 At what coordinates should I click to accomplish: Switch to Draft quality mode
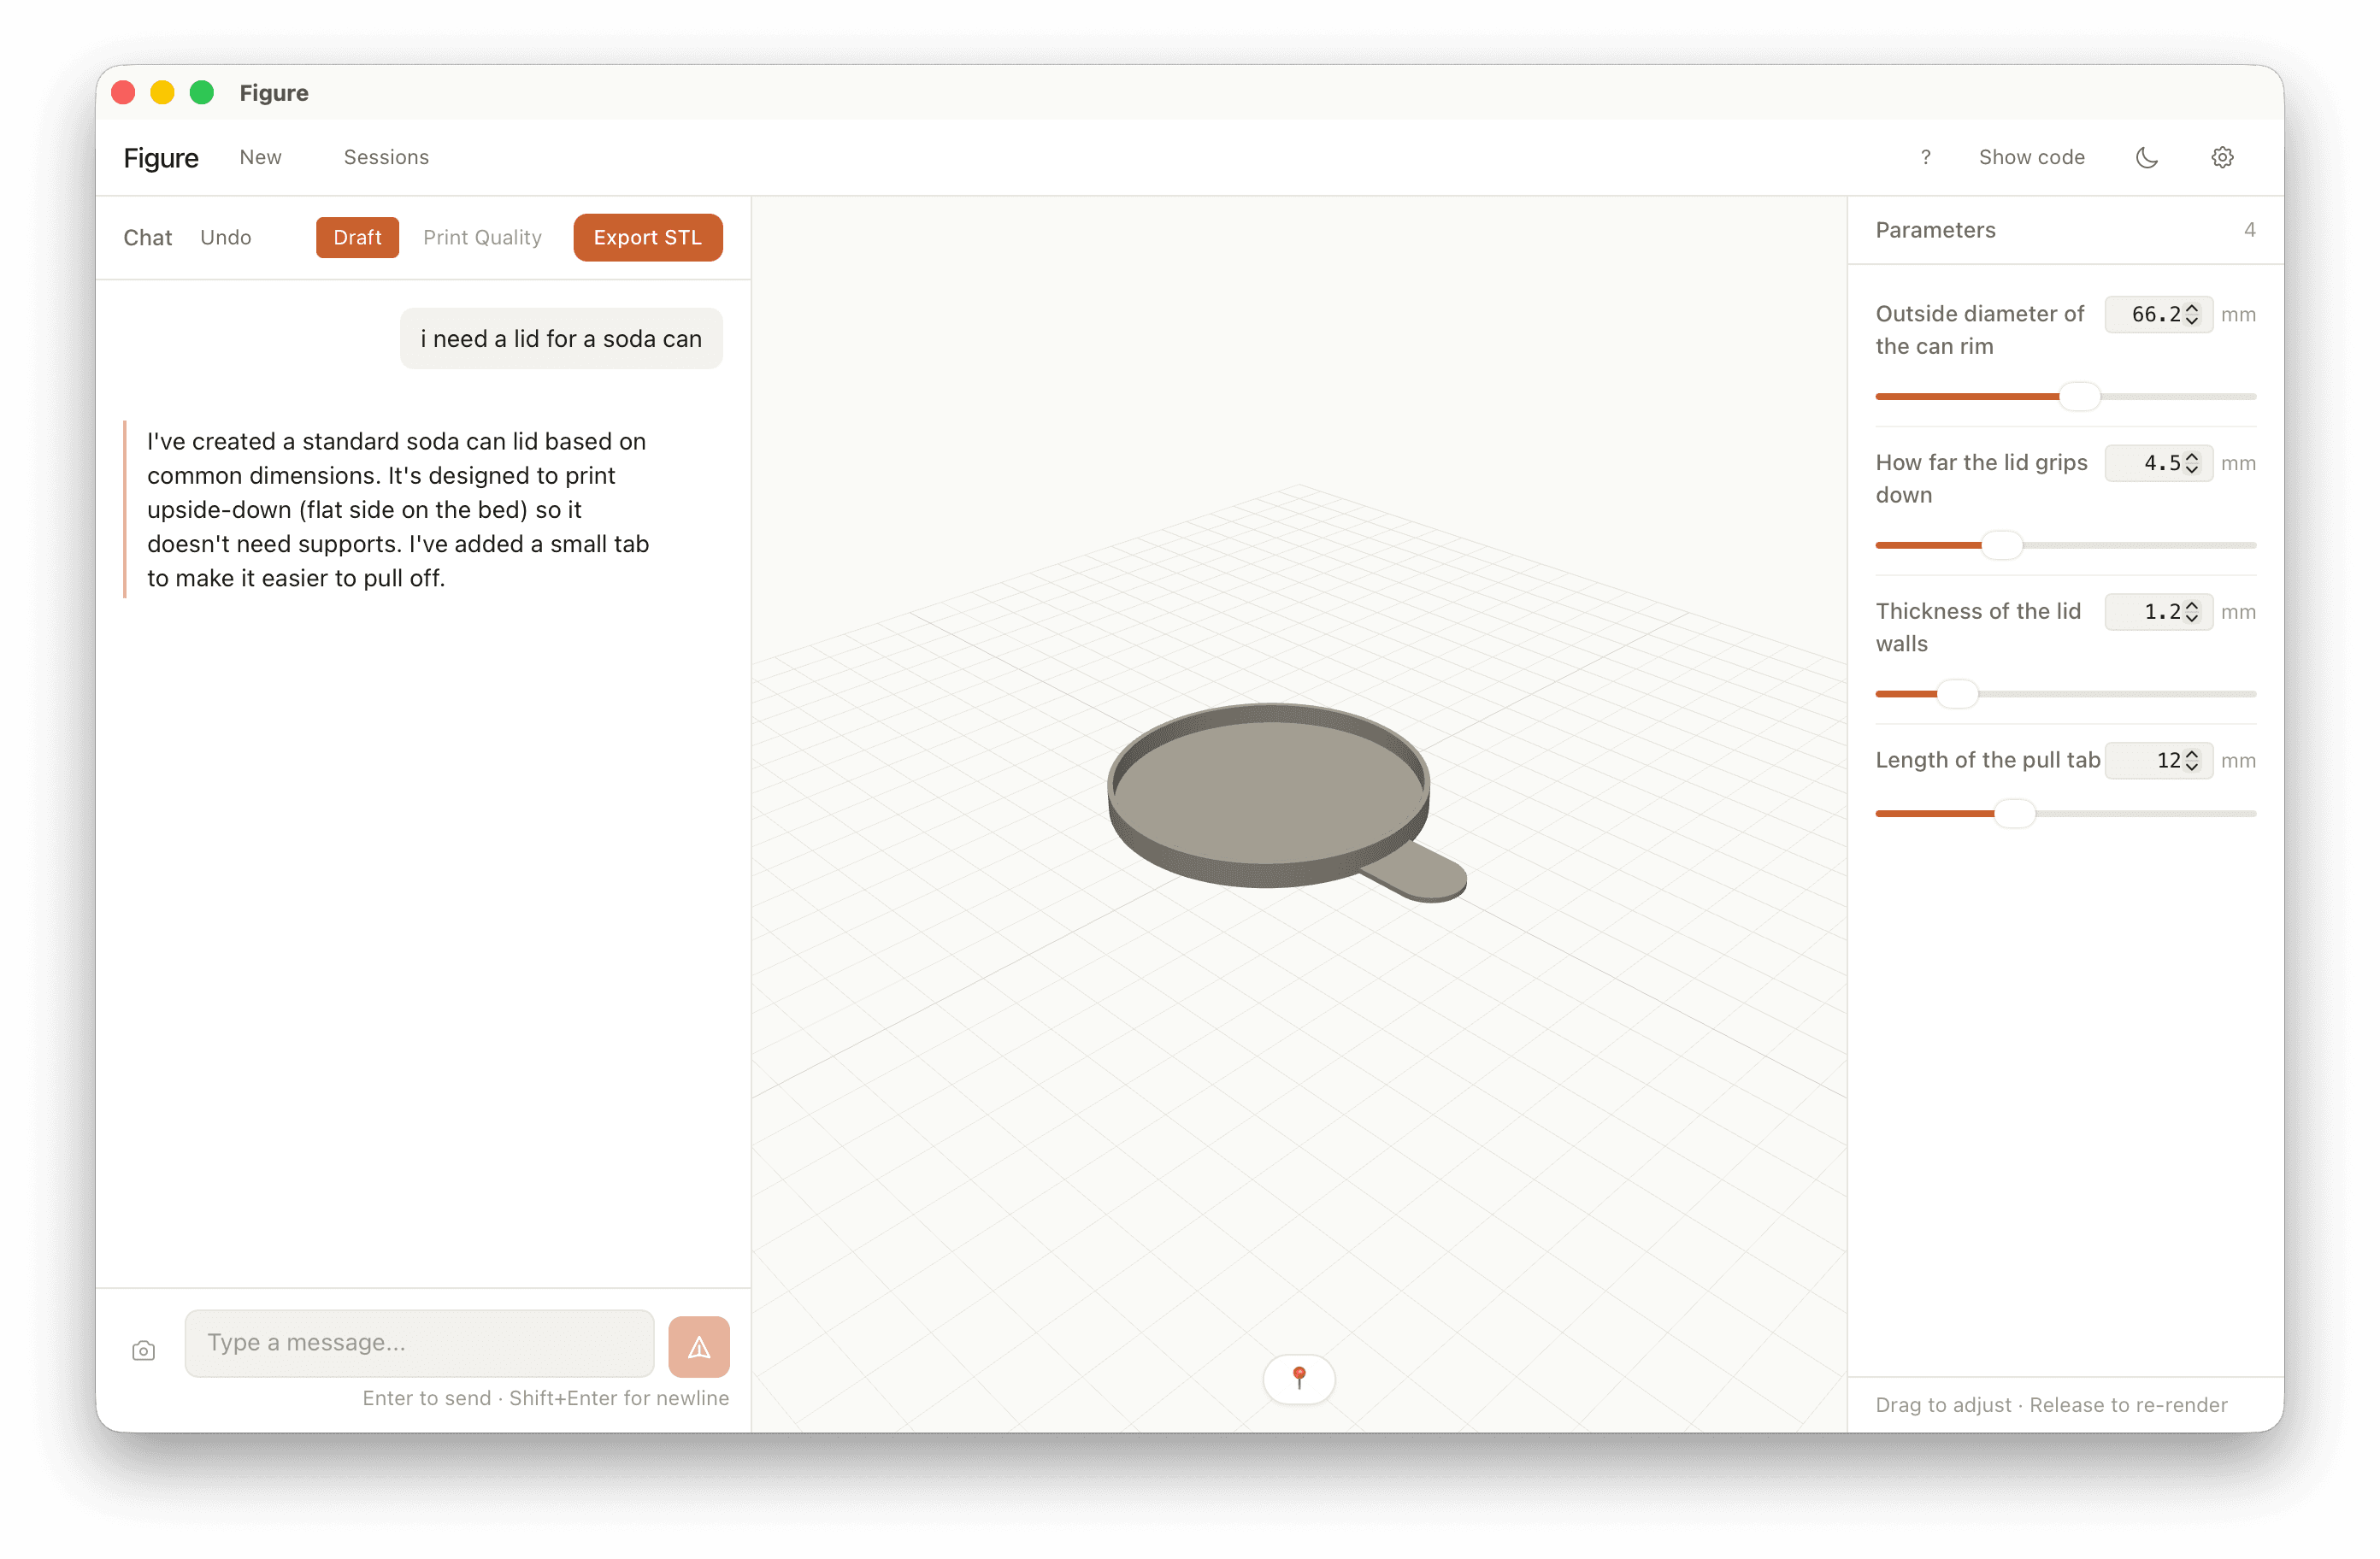pos(357,237)
